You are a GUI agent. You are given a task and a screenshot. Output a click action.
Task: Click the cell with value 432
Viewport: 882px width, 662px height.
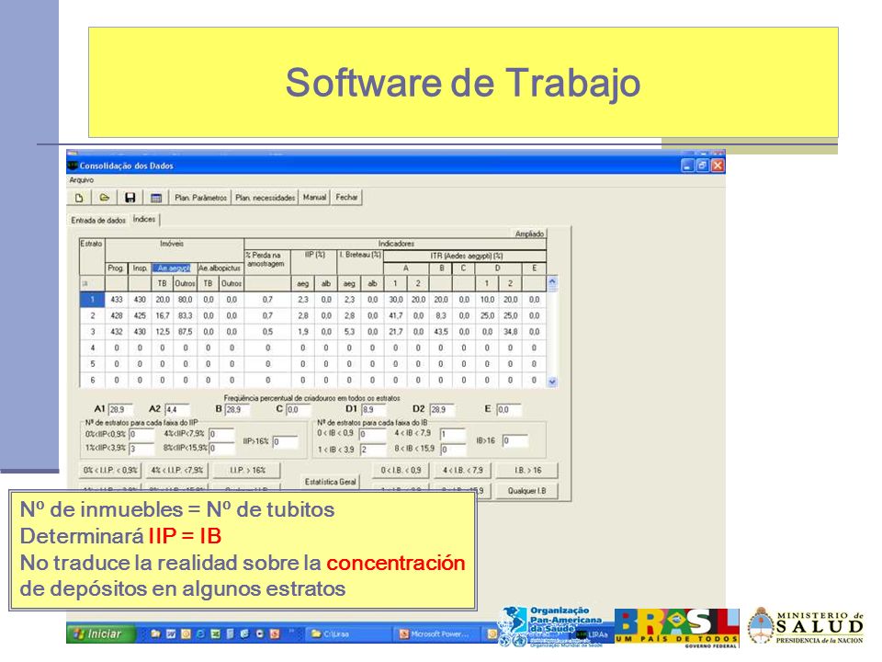coord(117,332)
